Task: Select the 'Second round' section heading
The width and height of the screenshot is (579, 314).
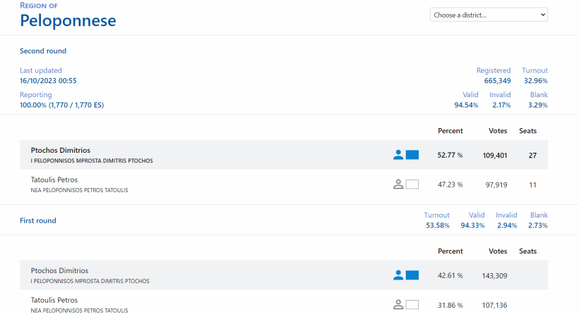Action: [43, 51]
